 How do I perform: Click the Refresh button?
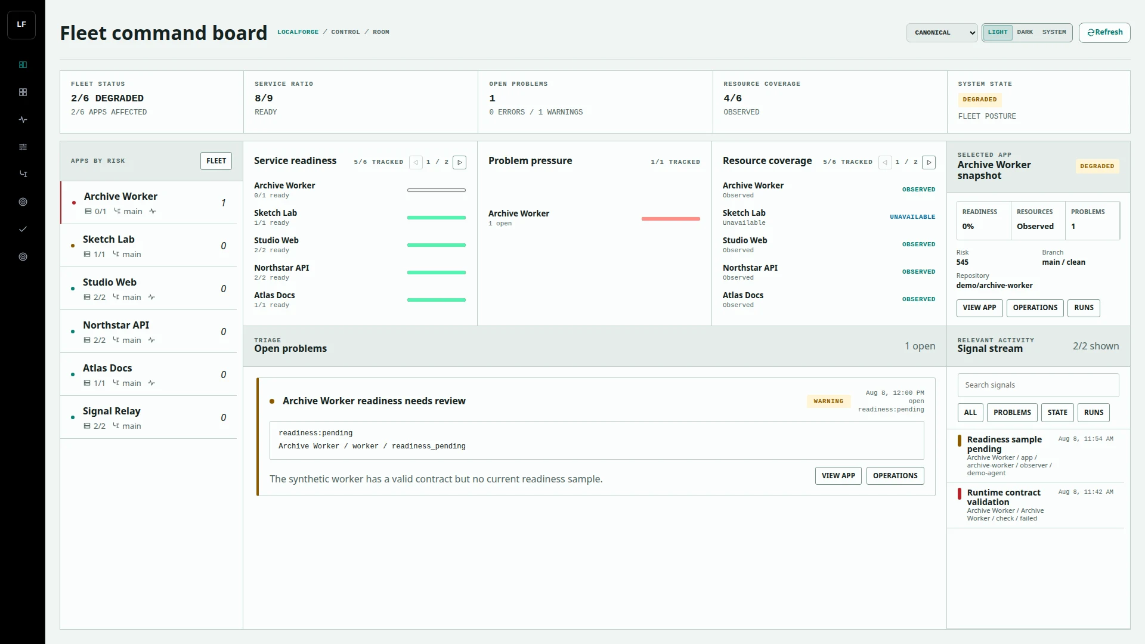[1104, 33]
